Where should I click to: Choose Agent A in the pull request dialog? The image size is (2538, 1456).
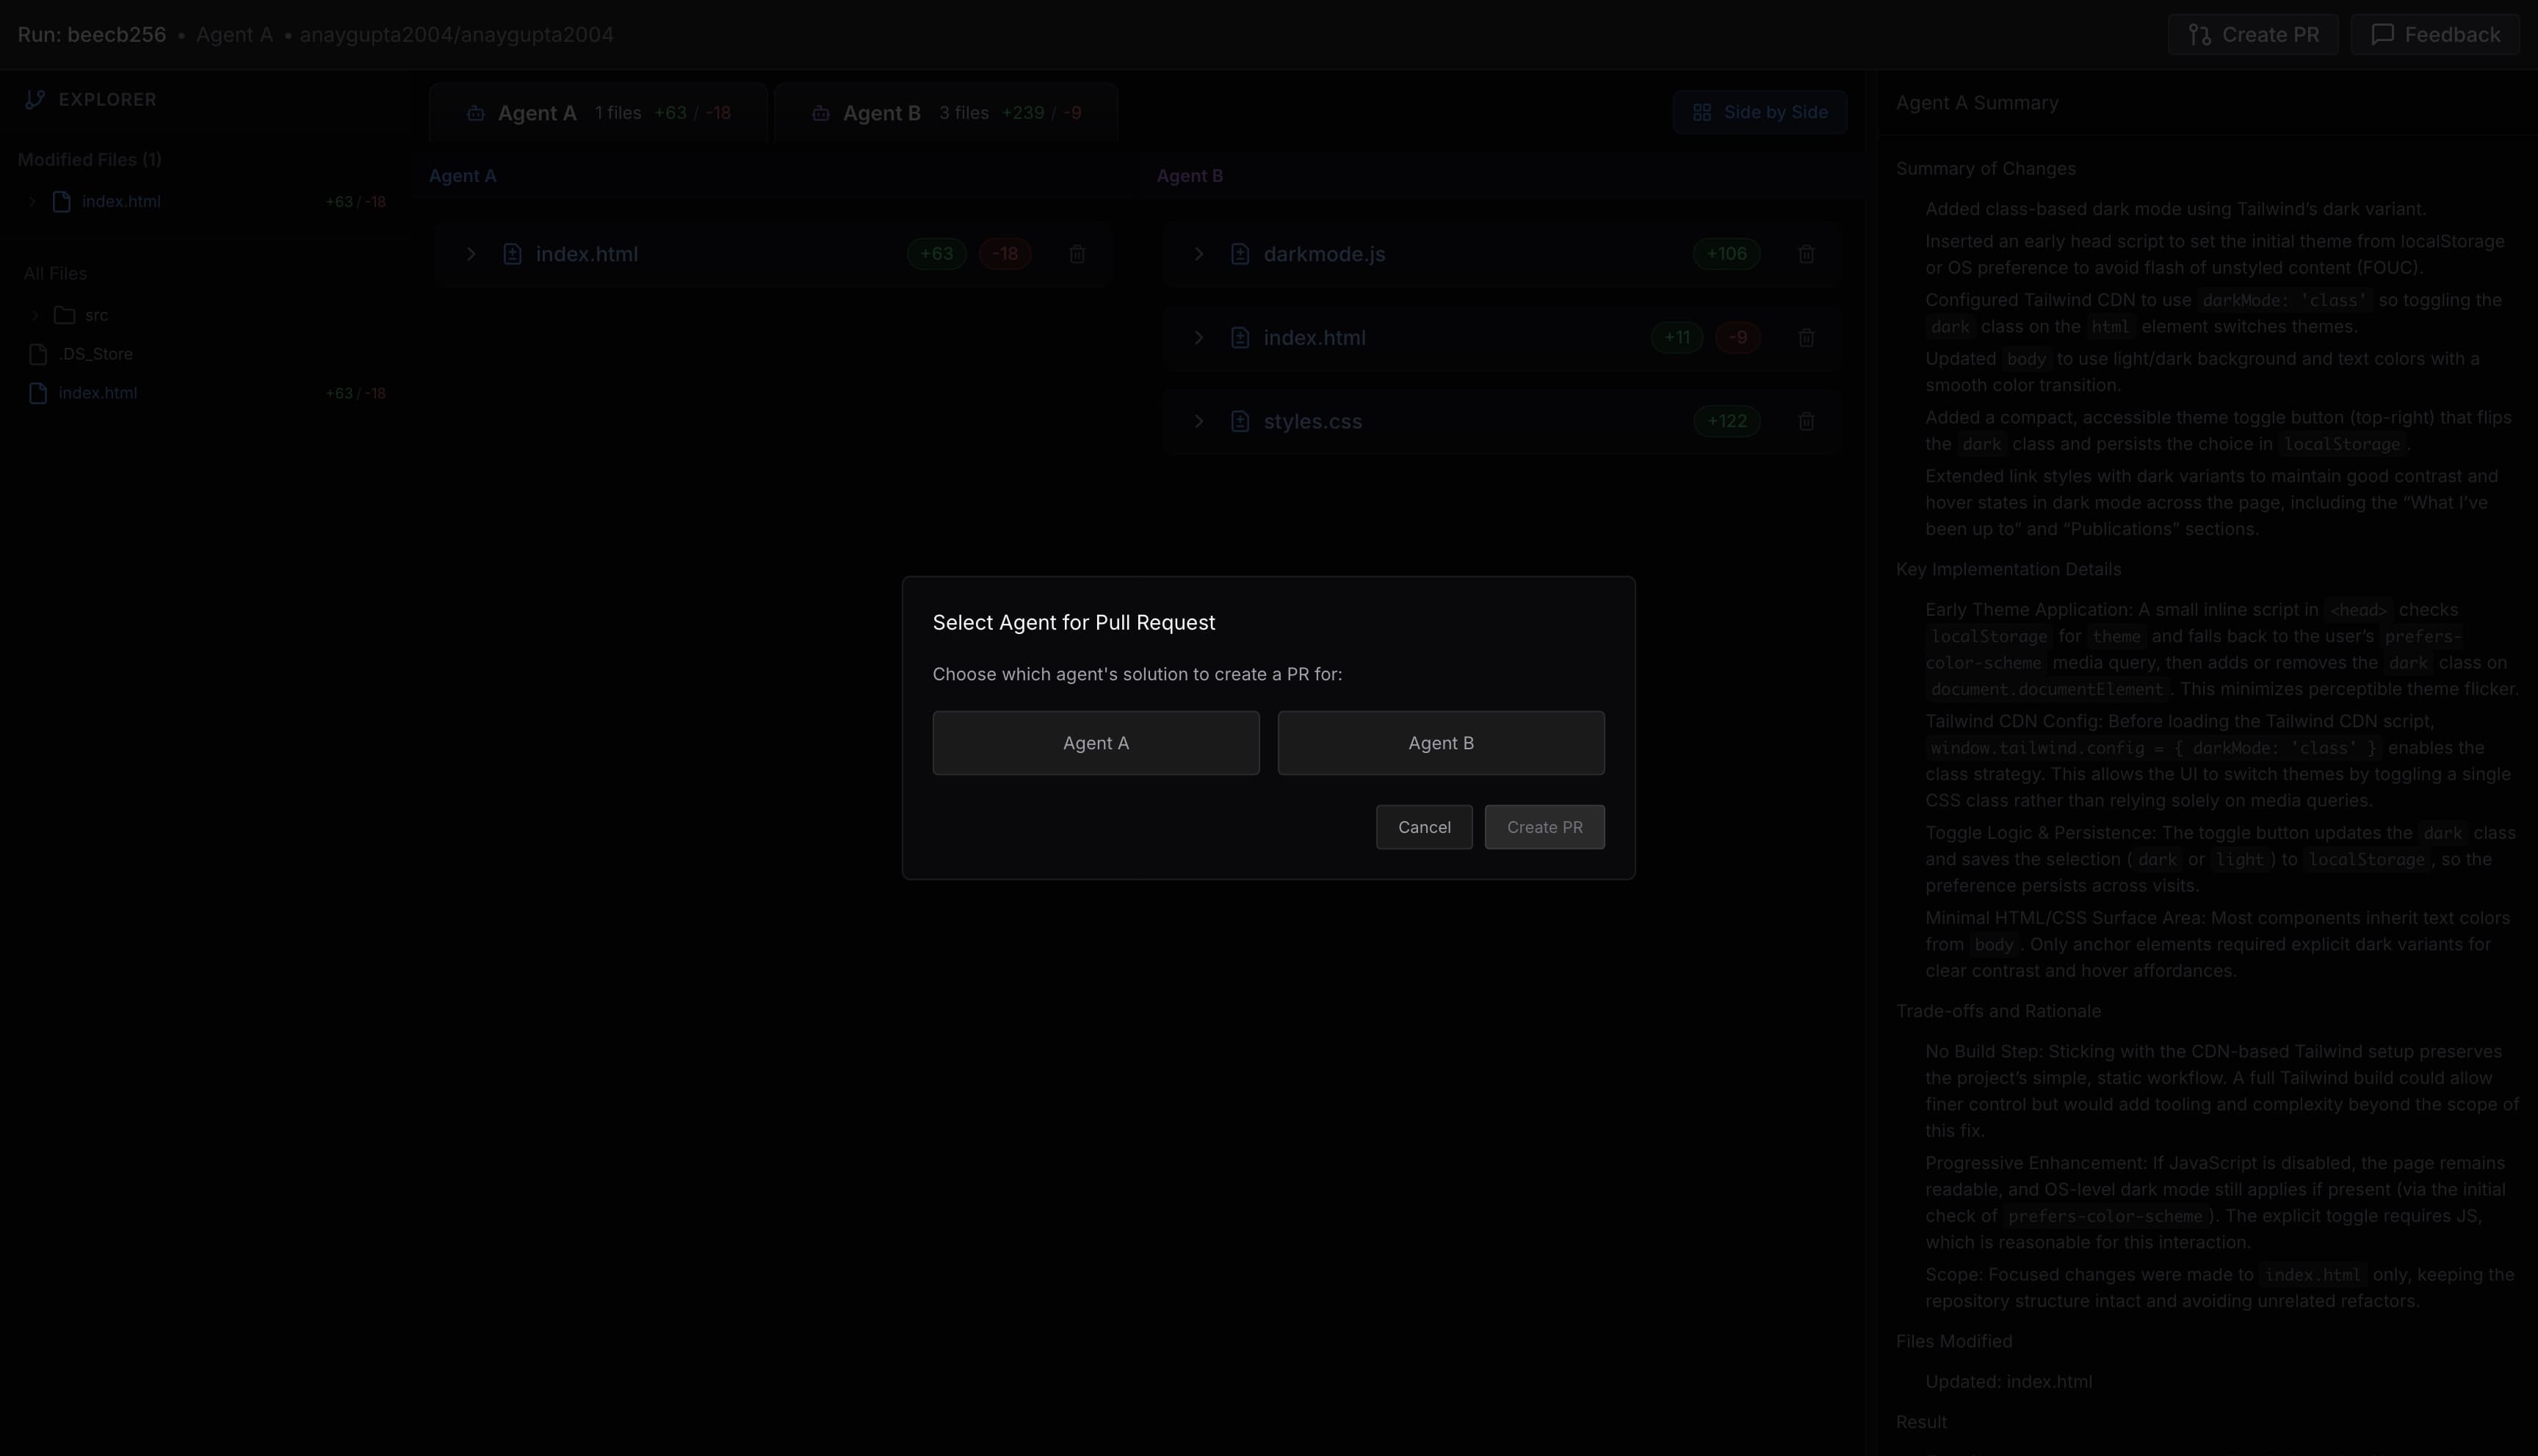pos(1096,743)
